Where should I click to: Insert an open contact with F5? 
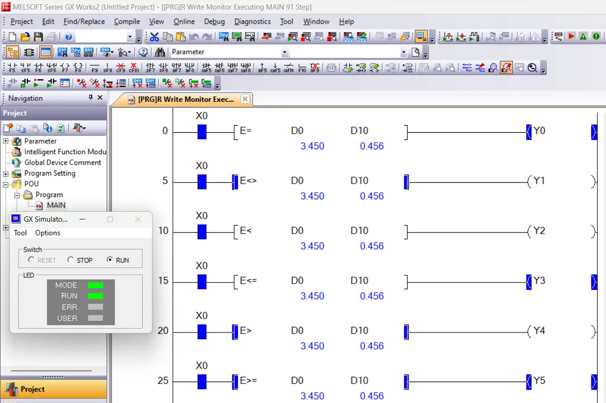point(12,68)
